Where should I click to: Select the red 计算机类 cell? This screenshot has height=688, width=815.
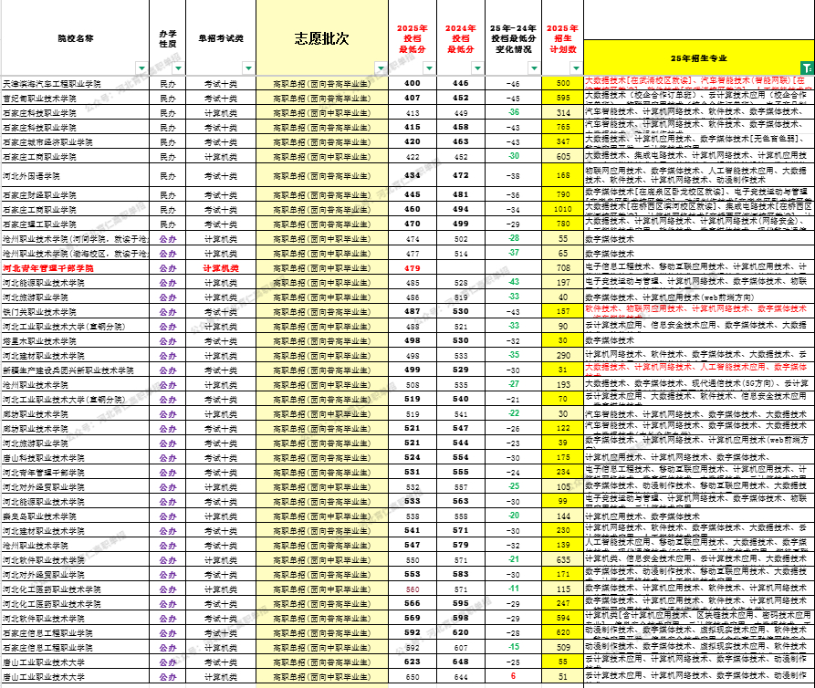click(219, 266)
